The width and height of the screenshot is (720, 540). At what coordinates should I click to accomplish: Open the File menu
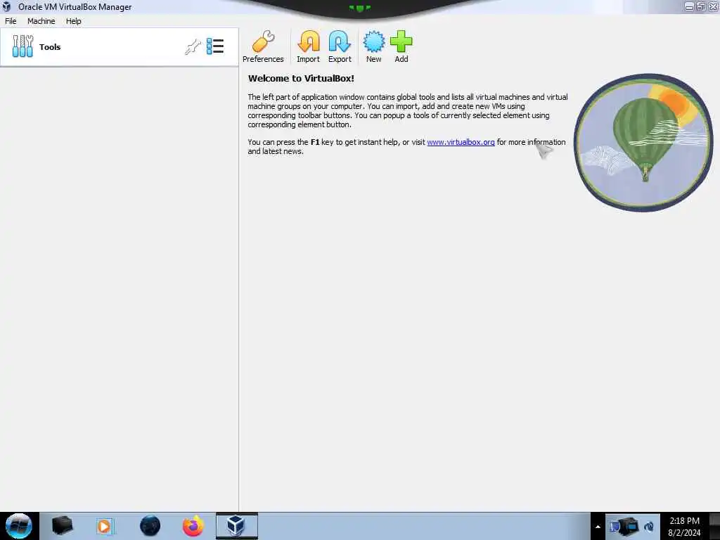coord(11,21)
